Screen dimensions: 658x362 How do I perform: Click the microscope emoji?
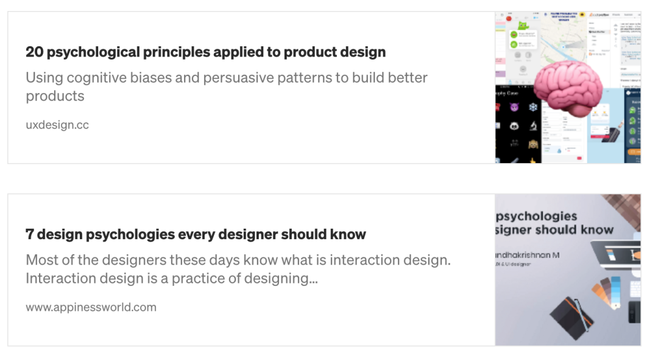[533, 126]
